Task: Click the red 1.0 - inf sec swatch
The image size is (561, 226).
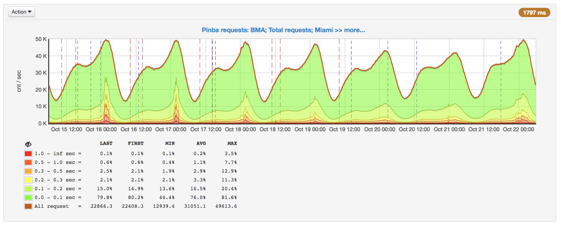Action: (x=28, y=153)
